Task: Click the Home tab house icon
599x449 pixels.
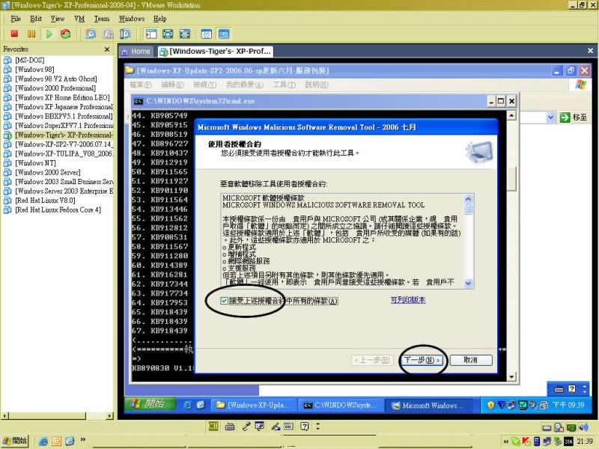Action: [124, 52]
